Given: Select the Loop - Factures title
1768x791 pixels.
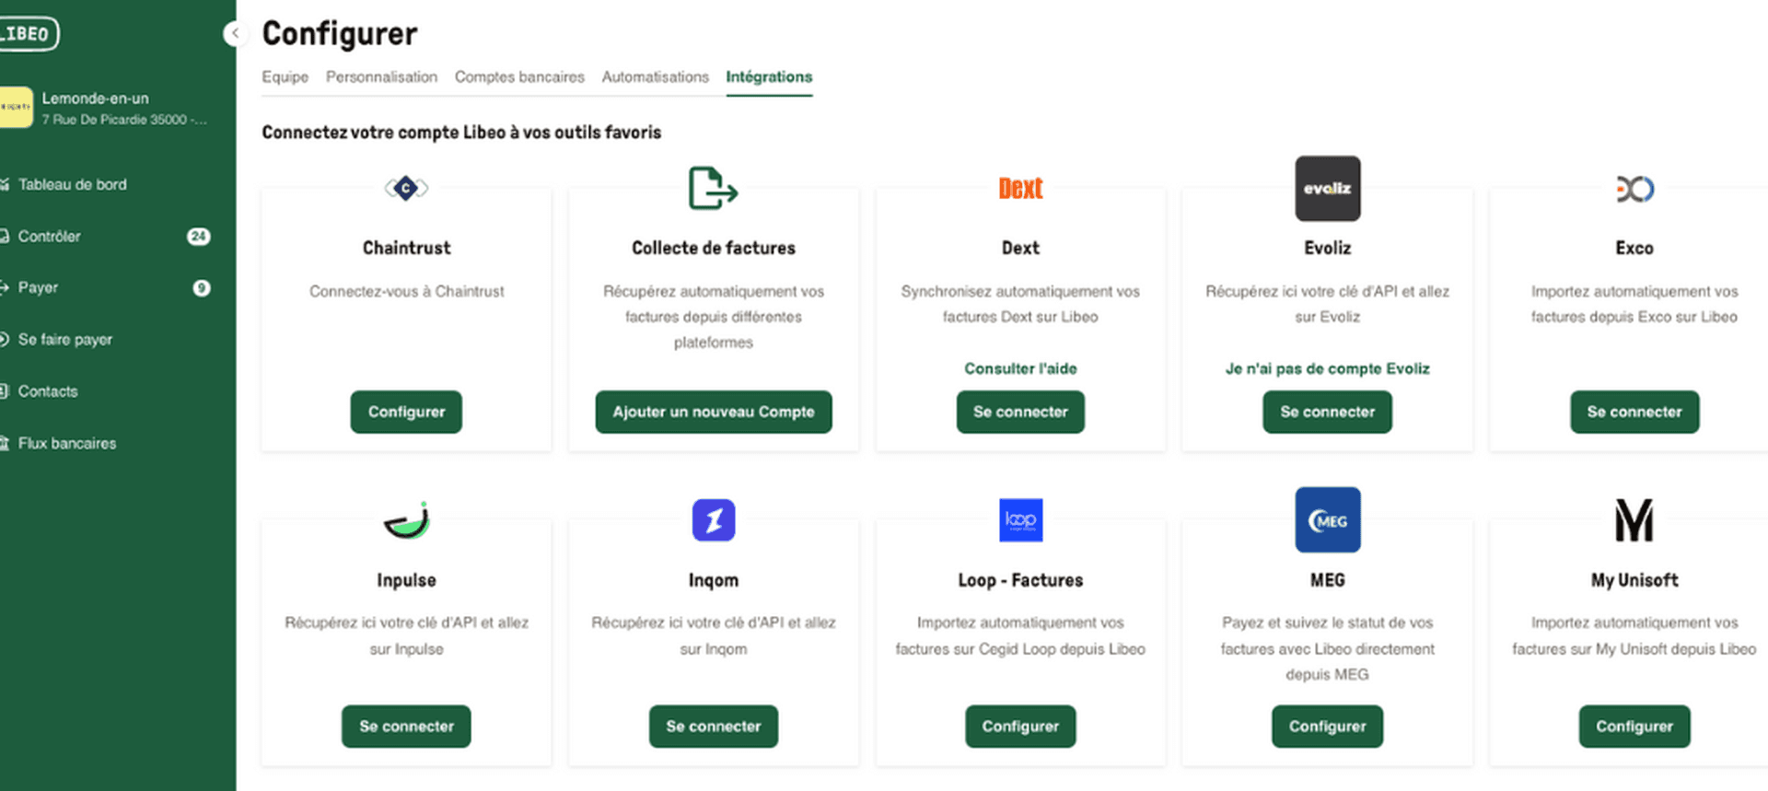Looking at the screenshot, I should click(1020, 580).
